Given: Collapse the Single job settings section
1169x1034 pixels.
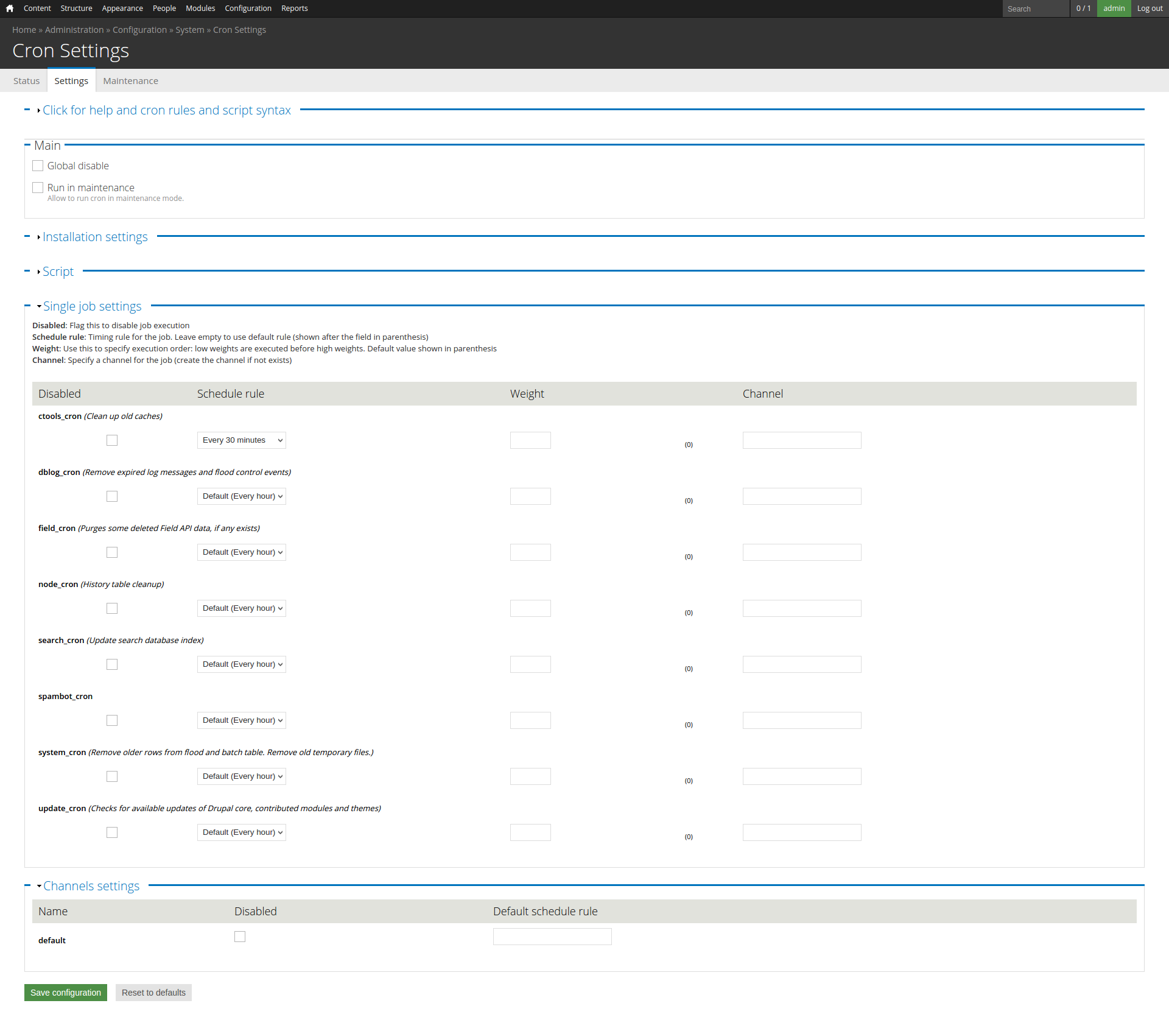Looking at the screenshot, I should tap(92, 306).
